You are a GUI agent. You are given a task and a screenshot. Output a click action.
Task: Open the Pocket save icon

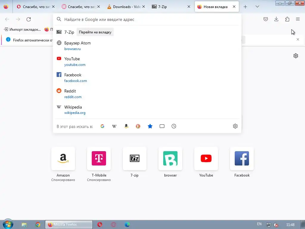265,19
